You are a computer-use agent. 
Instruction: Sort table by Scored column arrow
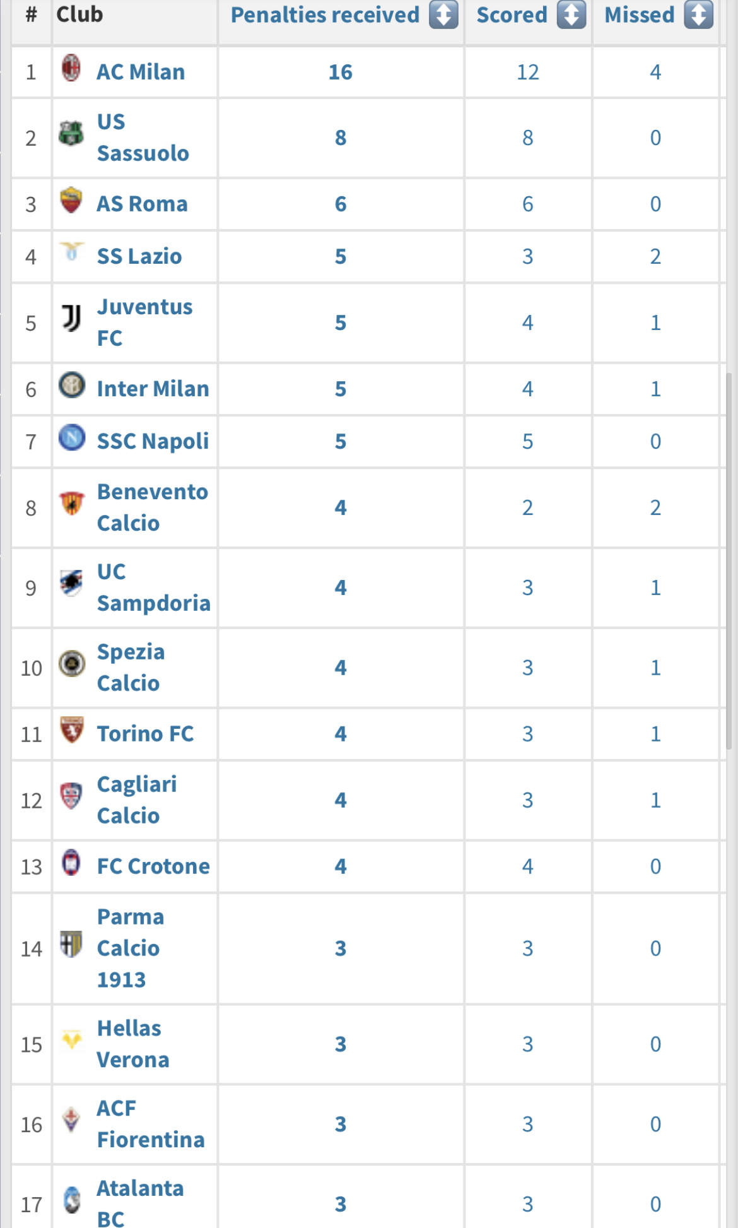tap(571, 15)
